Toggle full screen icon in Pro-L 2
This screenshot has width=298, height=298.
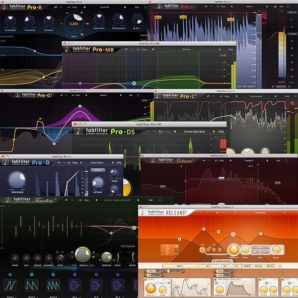[288, 6]
